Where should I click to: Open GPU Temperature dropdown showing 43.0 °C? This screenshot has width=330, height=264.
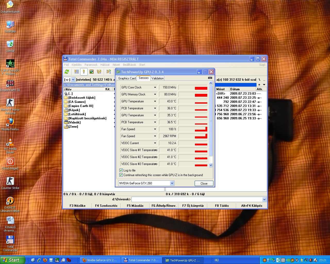(155, 101)
